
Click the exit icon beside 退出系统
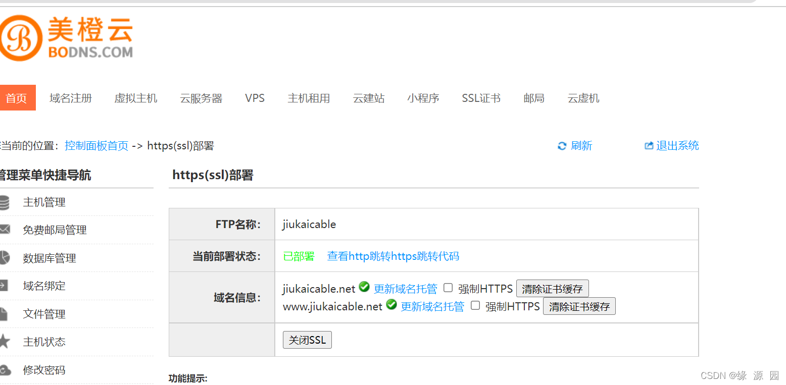(649, 145)
